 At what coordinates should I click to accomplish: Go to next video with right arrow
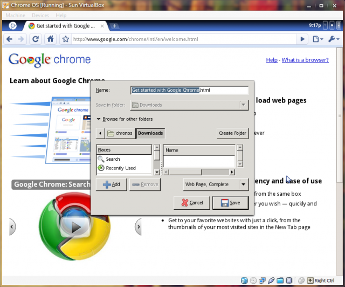coord(138,227)
